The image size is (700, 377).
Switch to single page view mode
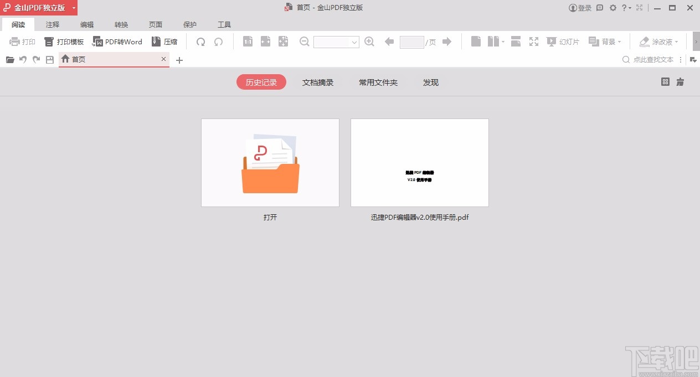click(476, 42)
